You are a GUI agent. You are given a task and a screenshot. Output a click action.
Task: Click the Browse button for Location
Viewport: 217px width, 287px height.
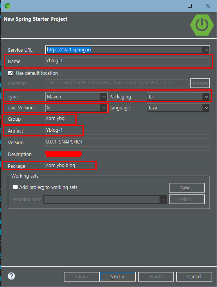200,83
